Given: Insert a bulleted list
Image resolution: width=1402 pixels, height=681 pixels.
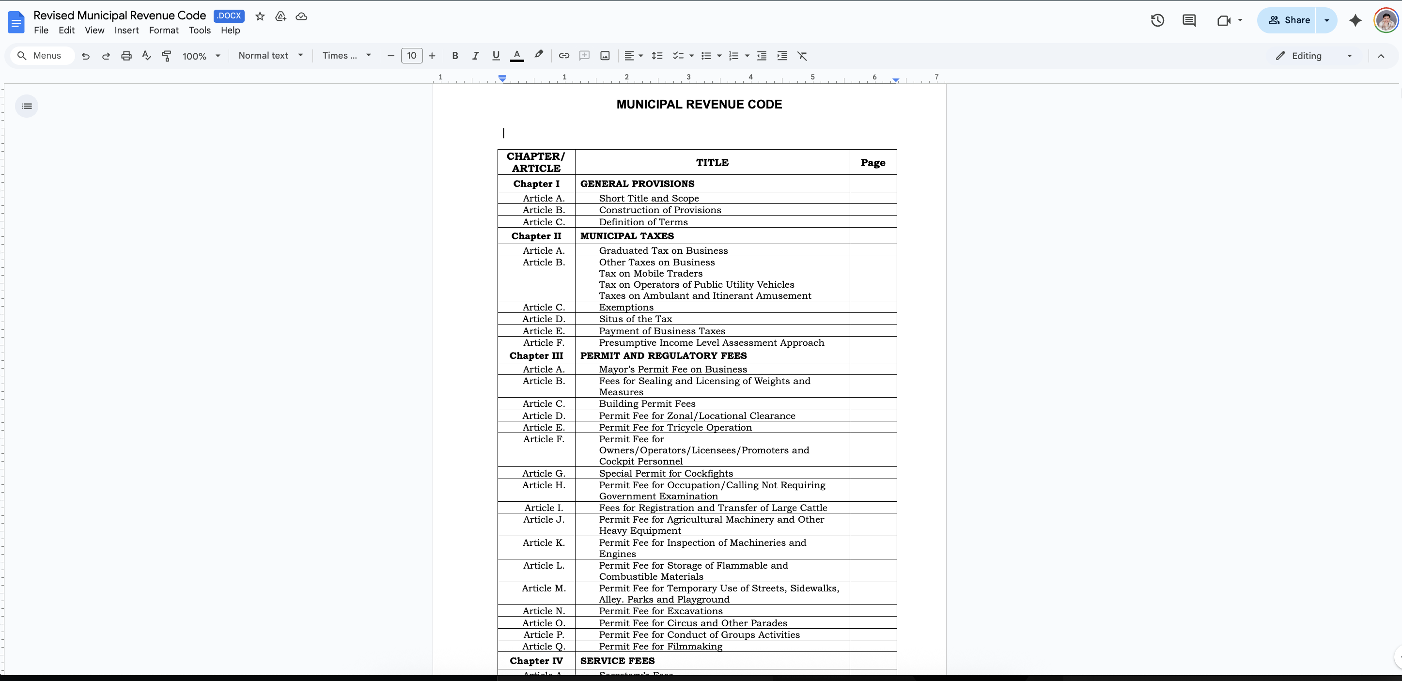Looking at the screenshot, I should (x=706, y=56).
